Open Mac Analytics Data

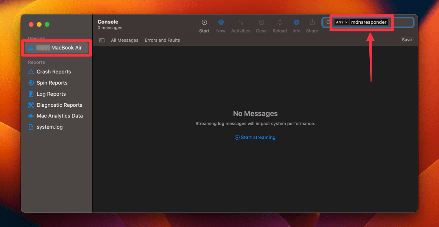(60, 116)
